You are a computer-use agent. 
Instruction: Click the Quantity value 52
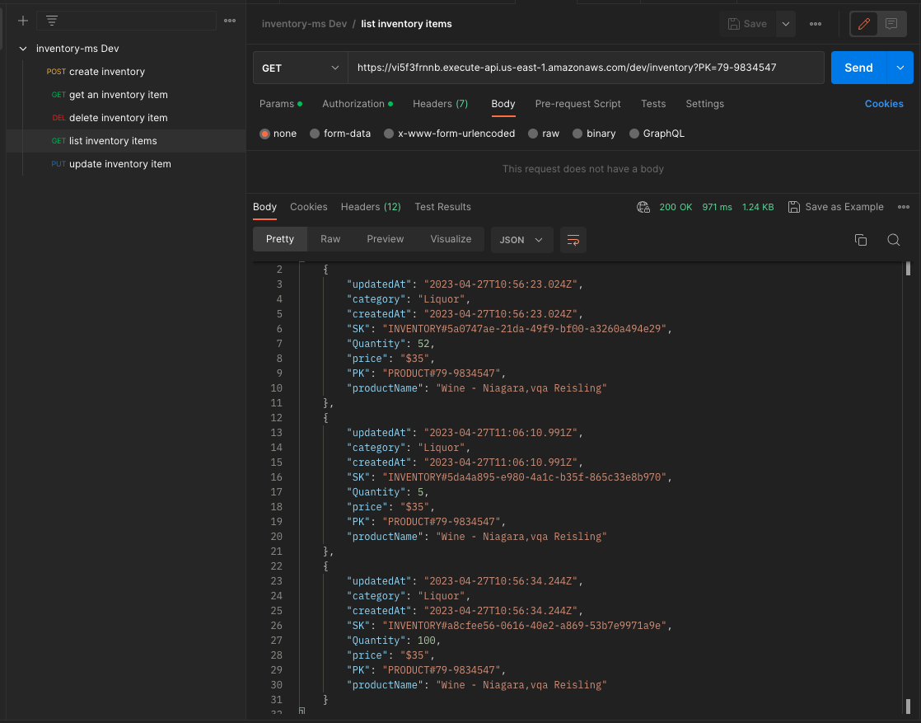pos(423,344)
